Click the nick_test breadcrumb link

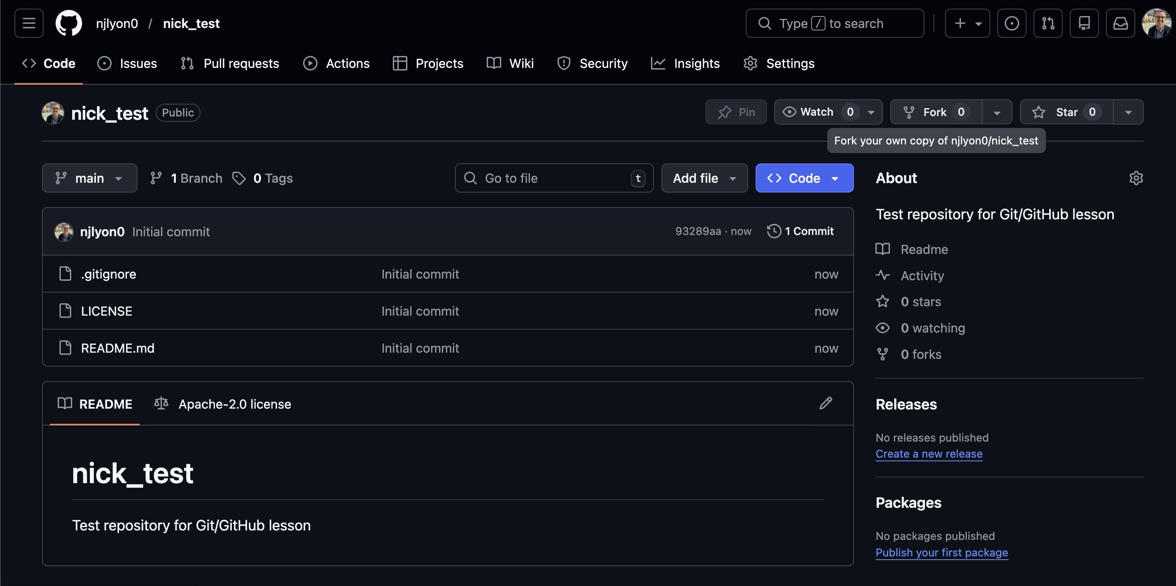191,23
